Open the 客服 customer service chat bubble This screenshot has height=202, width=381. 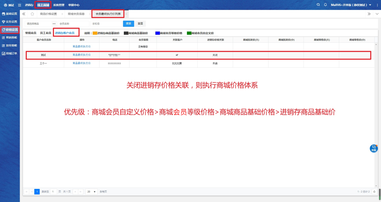pos(374,148)
